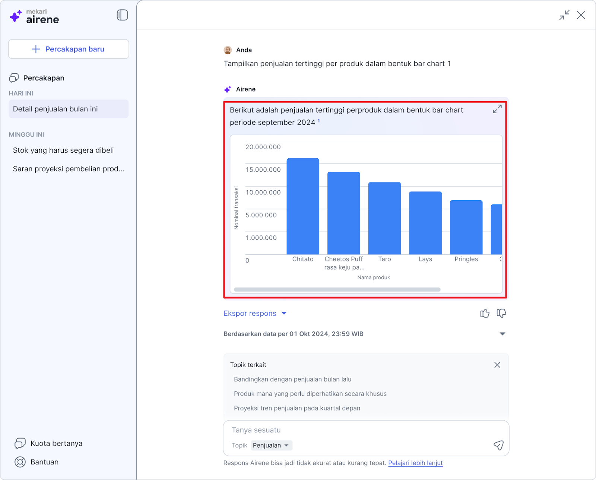Click the Taro bar in chart
This screenshot has height=480, width=596.
[x=384, y=218]
